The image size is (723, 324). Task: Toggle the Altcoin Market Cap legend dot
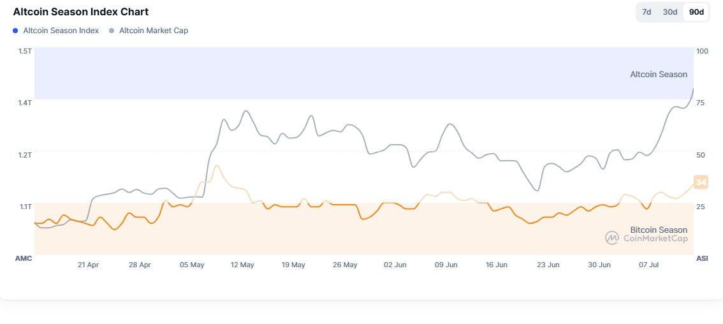[112, 31]
